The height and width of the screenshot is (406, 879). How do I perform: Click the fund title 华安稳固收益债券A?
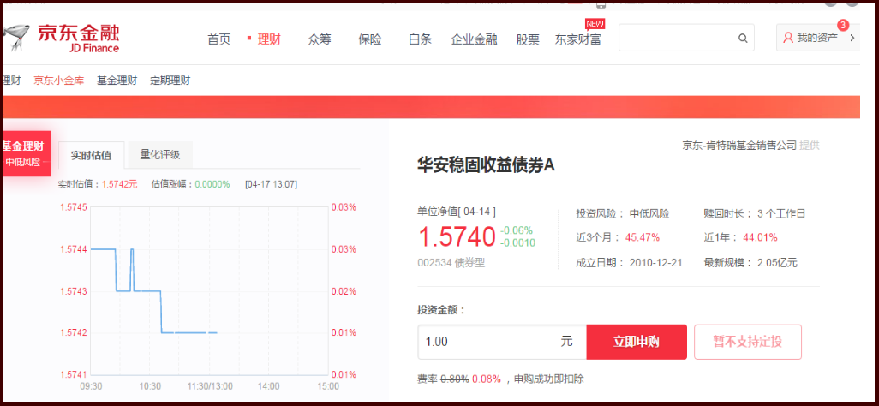coord(486,164)
